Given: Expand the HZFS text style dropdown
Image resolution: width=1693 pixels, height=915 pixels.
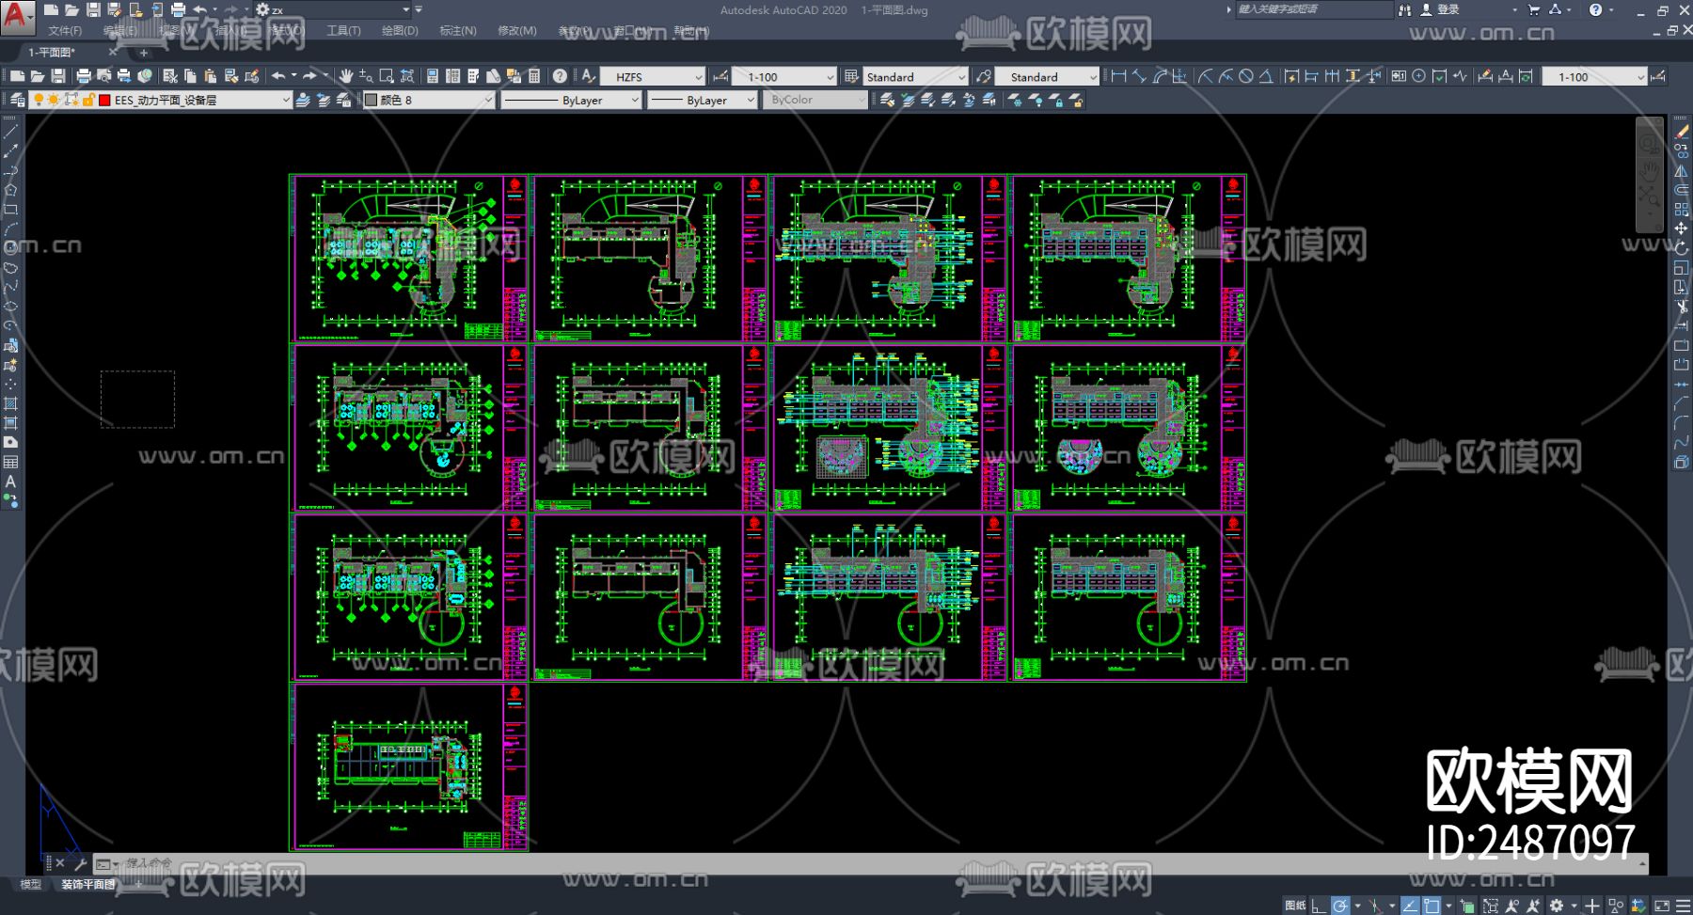Looking at the screenshot, I should point(698,77).
